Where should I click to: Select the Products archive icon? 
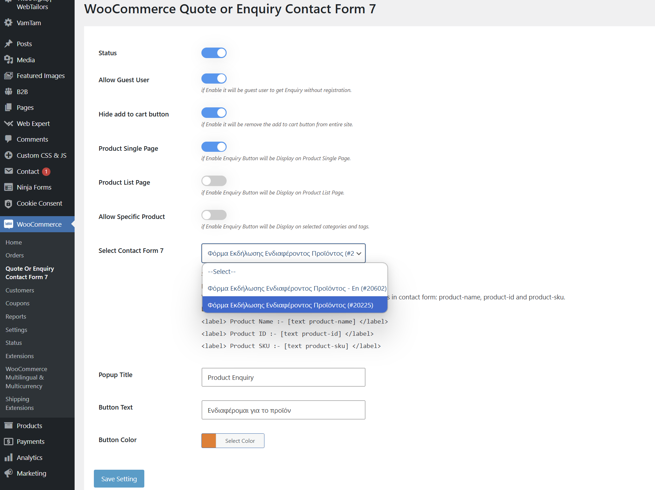(8, 426)
